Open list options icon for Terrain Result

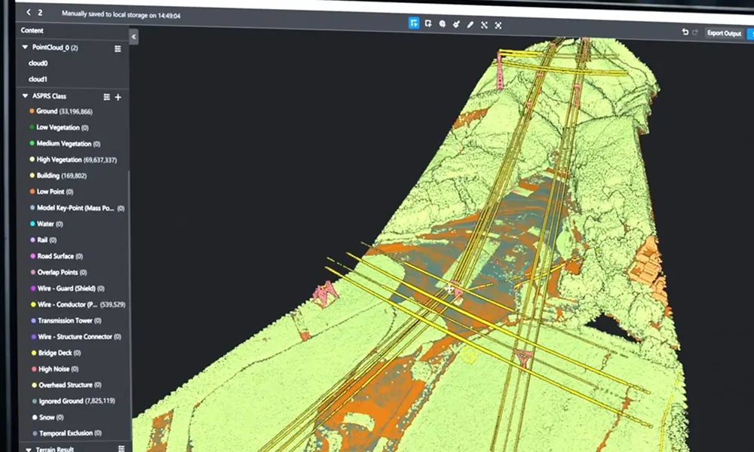click(x=121, y=448)
